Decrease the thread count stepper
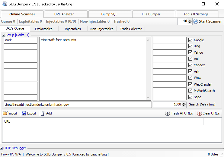This screenshot has height=157, width=224. coord(190,23)
